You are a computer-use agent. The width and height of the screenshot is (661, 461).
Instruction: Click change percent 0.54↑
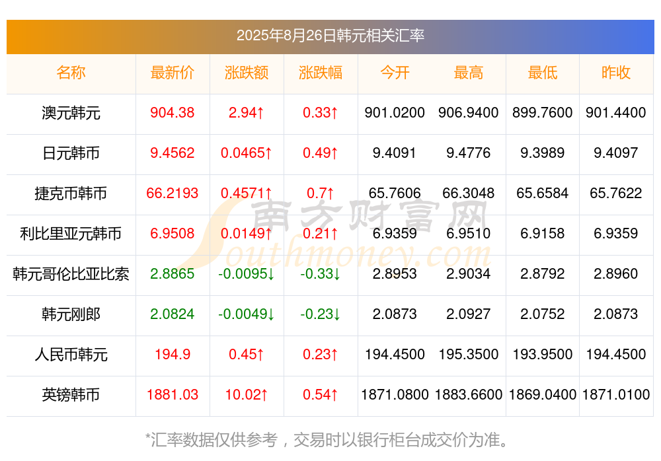click(321, 394)
